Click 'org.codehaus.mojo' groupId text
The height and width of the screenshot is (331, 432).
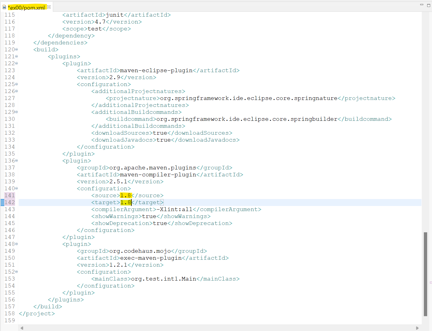click(140, 251)
